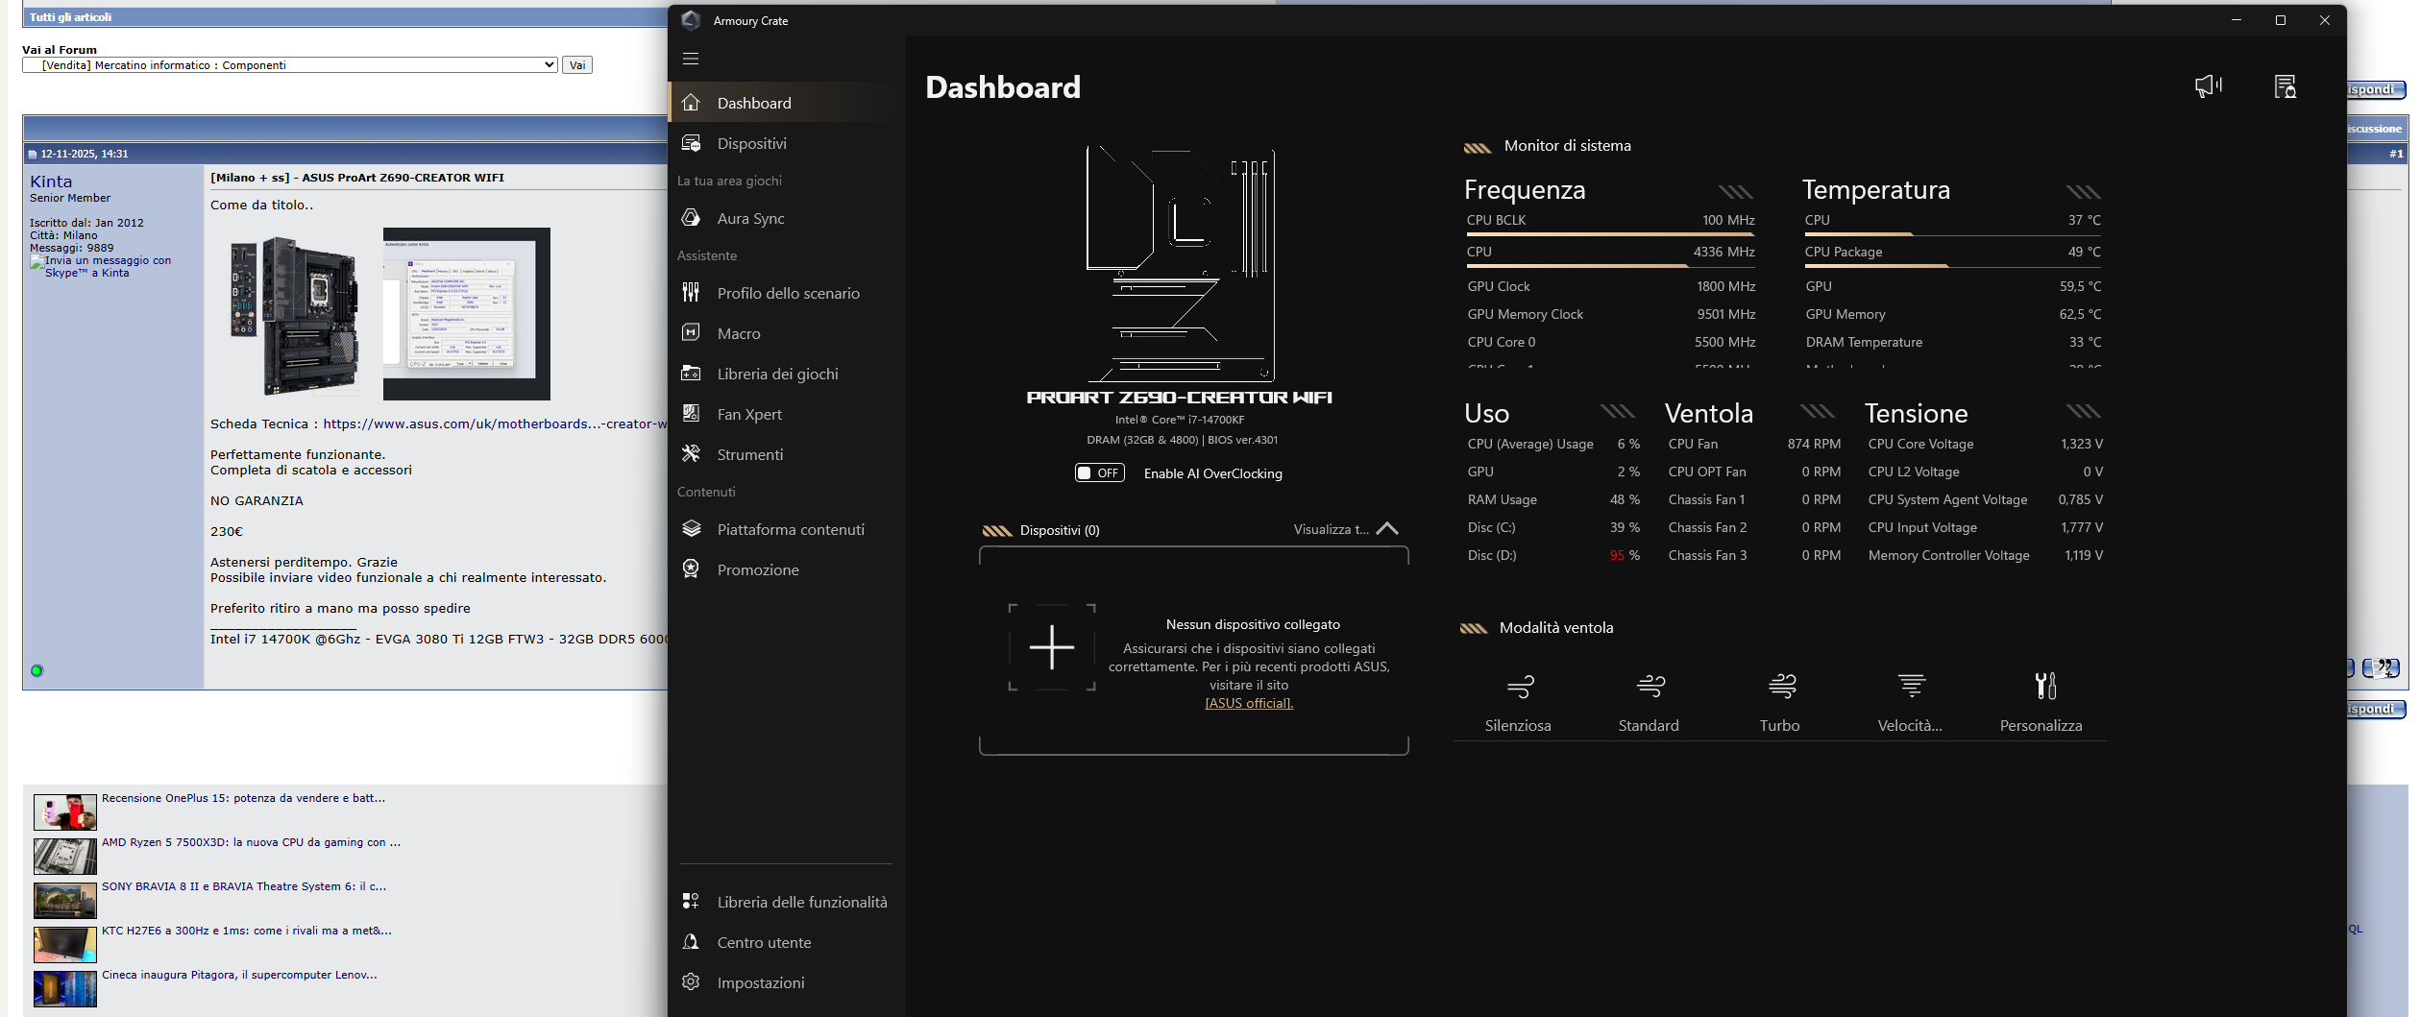Viewport: 2420px width, 1017px height.
Task: Open the CPU-Z screenshot thumbnail in post
Action: [x=466, y=314]
